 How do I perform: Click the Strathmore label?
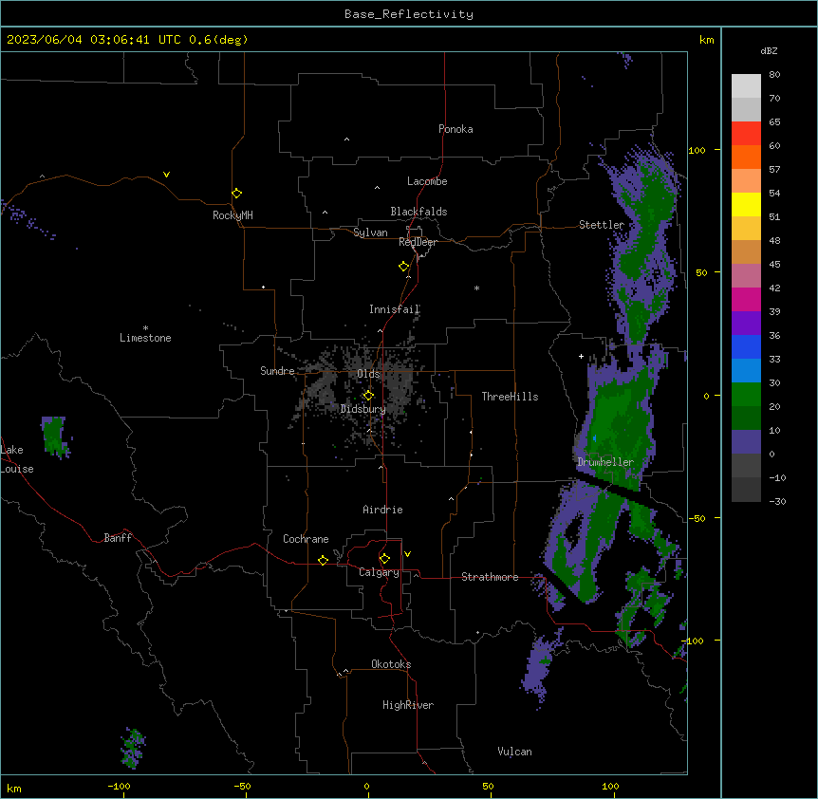click(x=490, y=577)
